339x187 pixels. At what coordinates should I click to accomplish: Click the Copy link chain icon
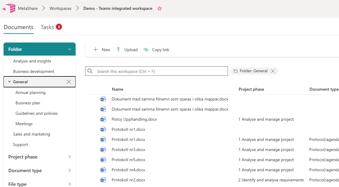pos(146,50)
